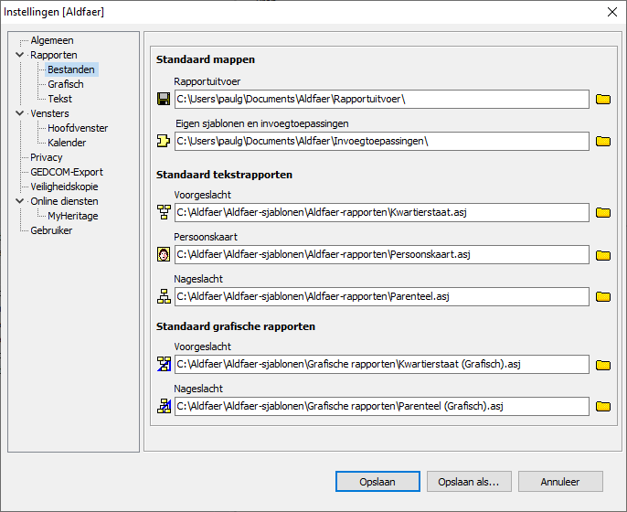Open folder browser for Parenteel (Grafisch).asj
The height and width of the screenshot is (512, 627).
(x=602, y=407)
